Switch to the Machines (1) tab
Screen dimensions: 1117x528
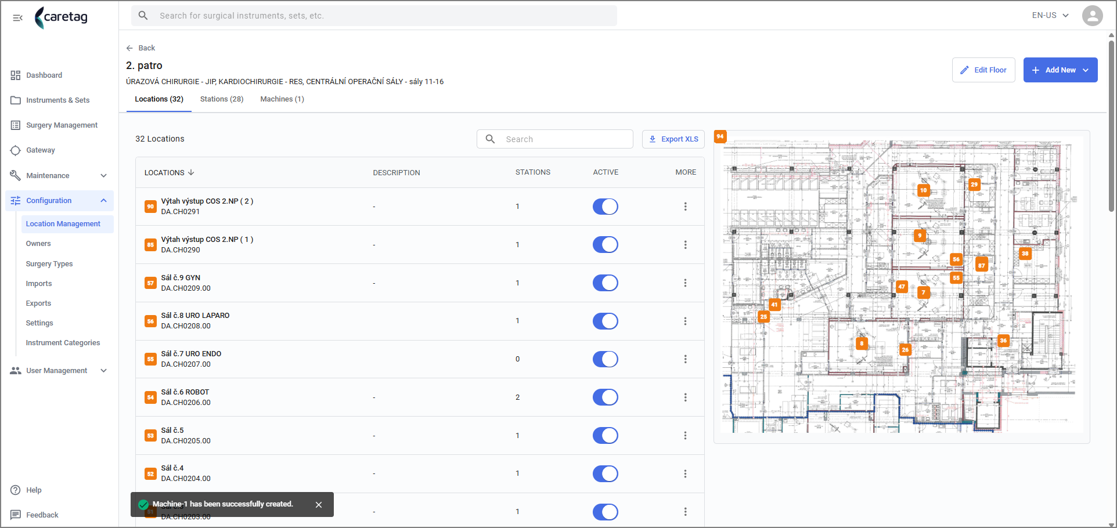click(x=282, y=99)
